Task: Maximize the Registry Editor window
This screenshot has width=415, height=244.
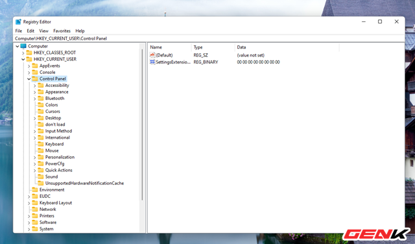Action: point(380,21)
